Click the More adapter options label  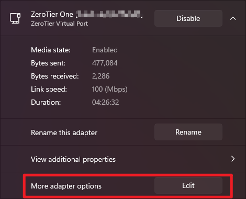(66, 186)
